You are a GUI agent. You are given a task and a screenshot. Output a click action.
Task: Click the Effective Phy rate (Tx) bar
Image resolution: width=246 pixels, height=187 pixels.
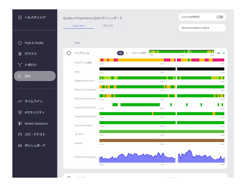point(162,95)
